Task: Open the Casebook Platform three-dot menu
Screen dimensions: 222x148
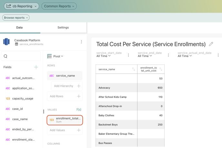Action: (x=81, y=42)
